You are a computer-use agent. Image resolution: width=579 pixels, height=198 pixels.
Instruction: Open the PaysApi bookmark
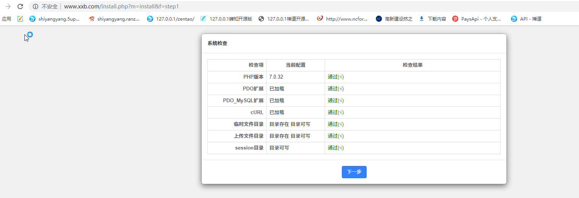point(477,19)
